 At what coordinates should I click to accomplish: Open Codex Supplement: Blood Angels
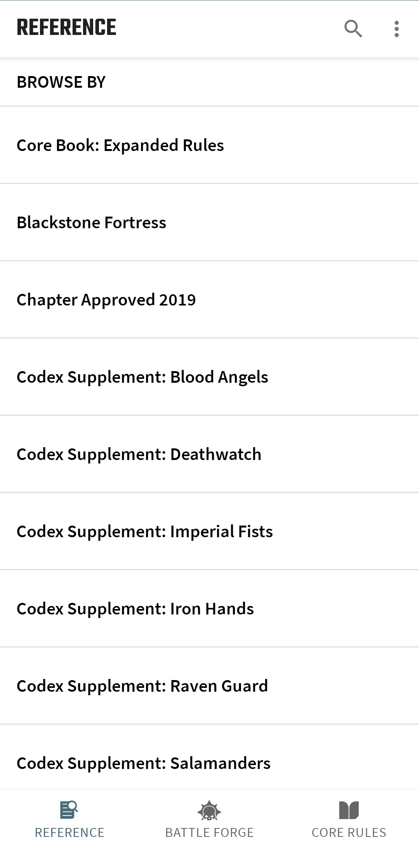pos(209,377)
